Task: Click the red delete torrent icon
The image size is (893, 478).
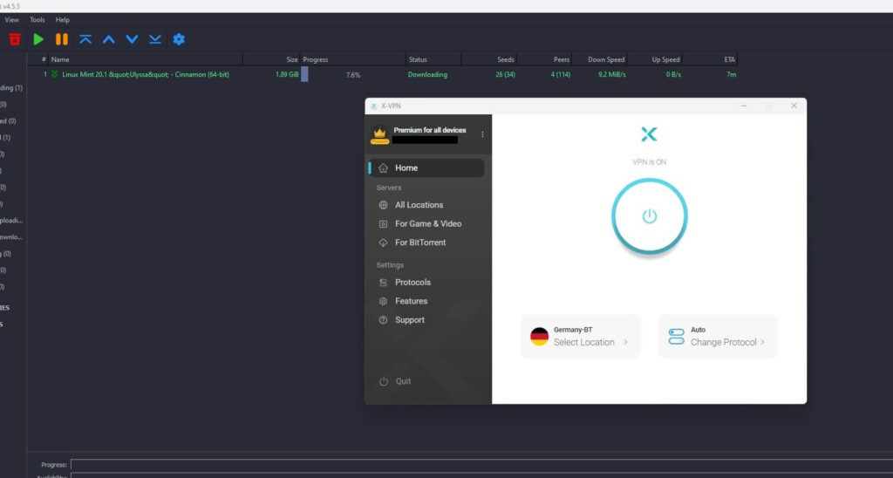Action: (x=15, y=39)
